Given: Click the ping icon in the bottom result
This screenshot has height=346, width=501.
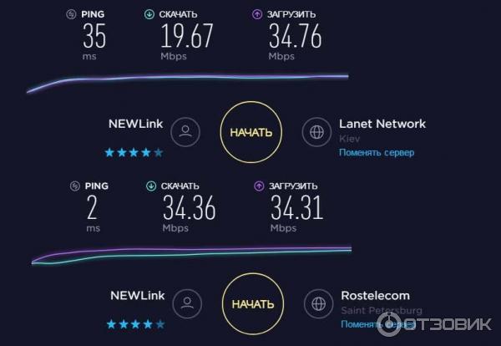Looking at the screenshot, I should (x=75, y=186).
